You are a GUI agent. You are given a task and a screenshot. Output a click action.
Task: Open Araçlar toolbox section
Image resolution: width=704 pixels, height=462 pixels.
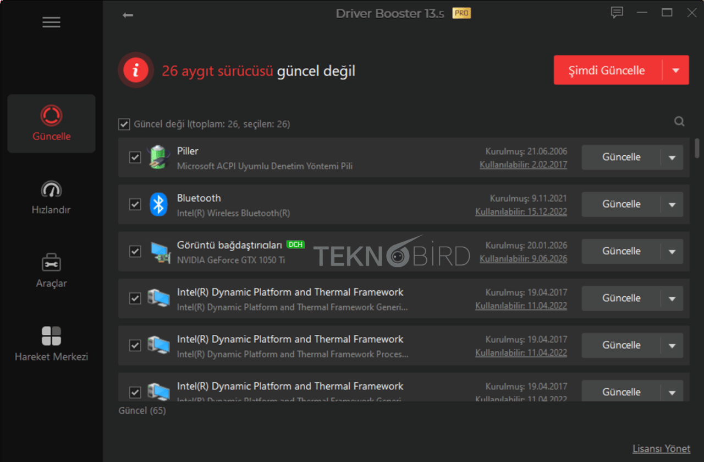tap(51, 270)
